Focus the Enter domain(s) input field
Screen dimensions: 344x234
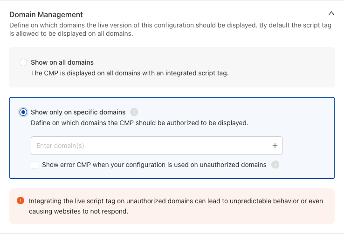click(157, 146)
